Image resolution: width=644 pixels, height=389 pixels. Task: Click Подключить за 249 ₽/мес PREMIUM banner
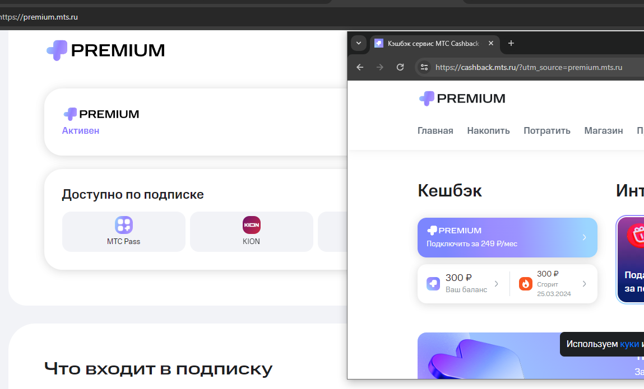click(507, 237)
